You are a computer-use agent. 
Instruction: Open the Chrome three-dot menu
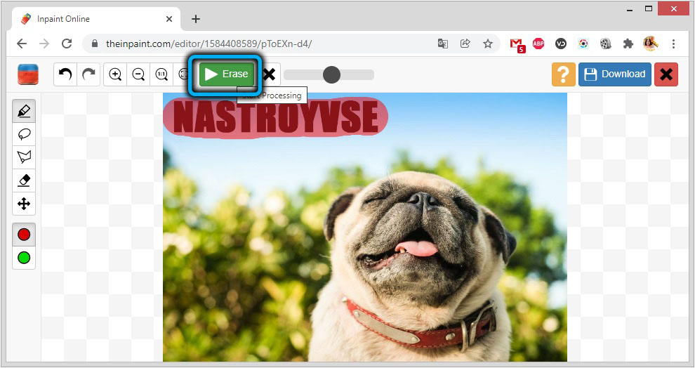coord(673,44)
